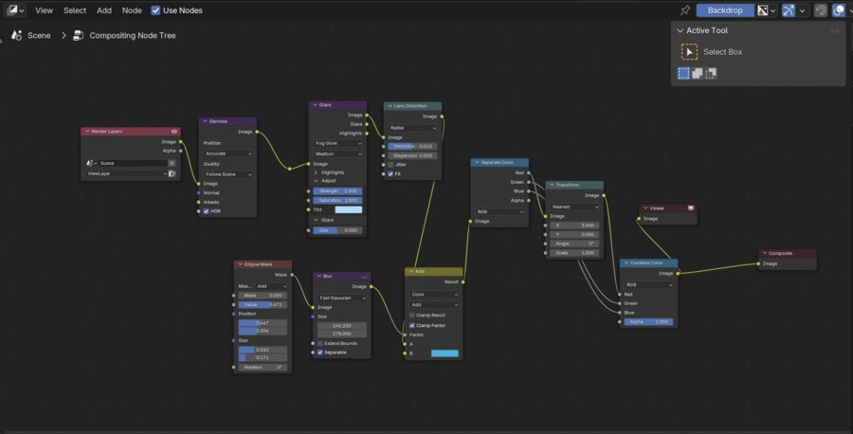Open the Fast Gaussian dropdown in Blur
Screen dimensions: 853x434
[x=342, y=298]
